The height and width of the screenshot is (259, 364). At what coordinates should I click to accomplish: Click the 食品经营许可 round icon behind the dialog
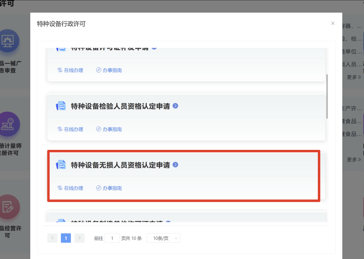point(9,207)
